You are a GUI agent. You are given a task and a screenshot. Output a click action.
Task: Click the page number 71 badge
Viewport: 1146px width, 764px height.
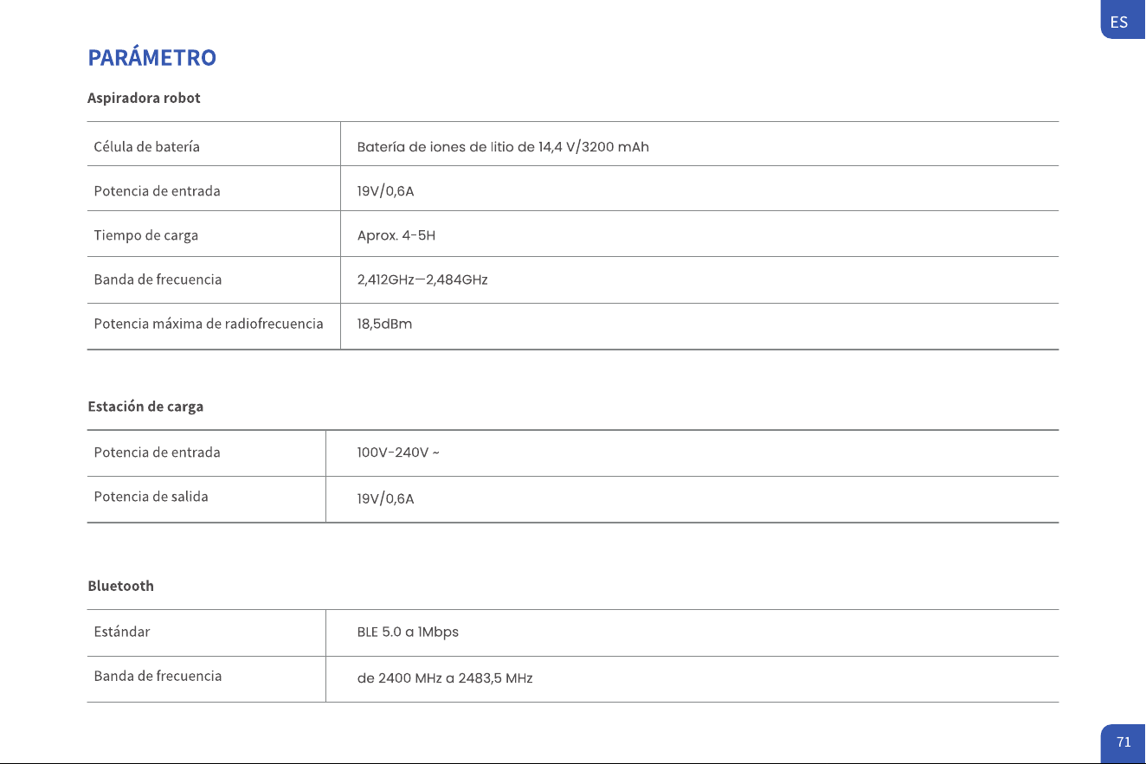pyautogui.click(x=1123, y=742)
